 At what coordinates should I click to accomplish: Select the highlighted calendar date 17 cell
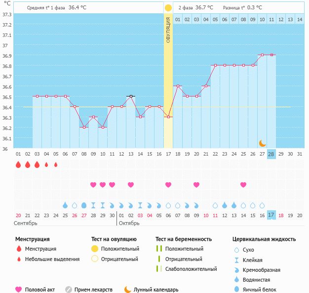[x=271, y=215]
